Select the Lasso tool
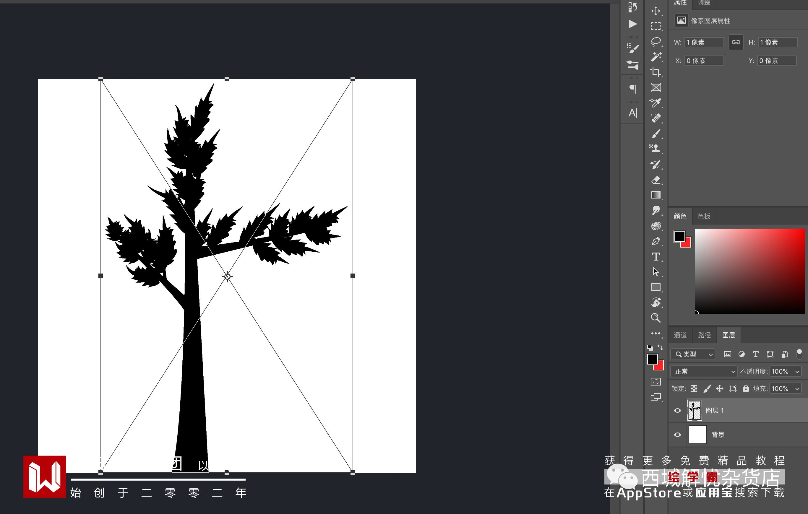The width and height of the screenshot is (808, 514). (656, 42)
